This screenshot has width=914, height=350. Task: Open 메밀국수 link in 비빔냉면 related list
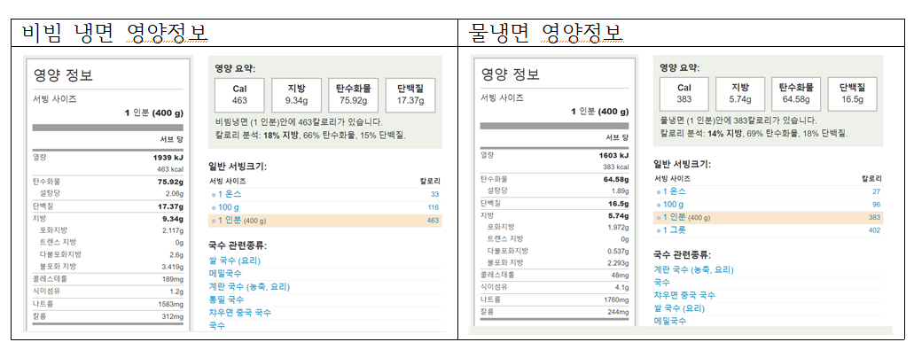coord(225,273)
